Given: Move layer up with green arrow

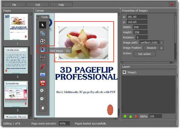Looking at the screenshot, I should coord(125,117).
